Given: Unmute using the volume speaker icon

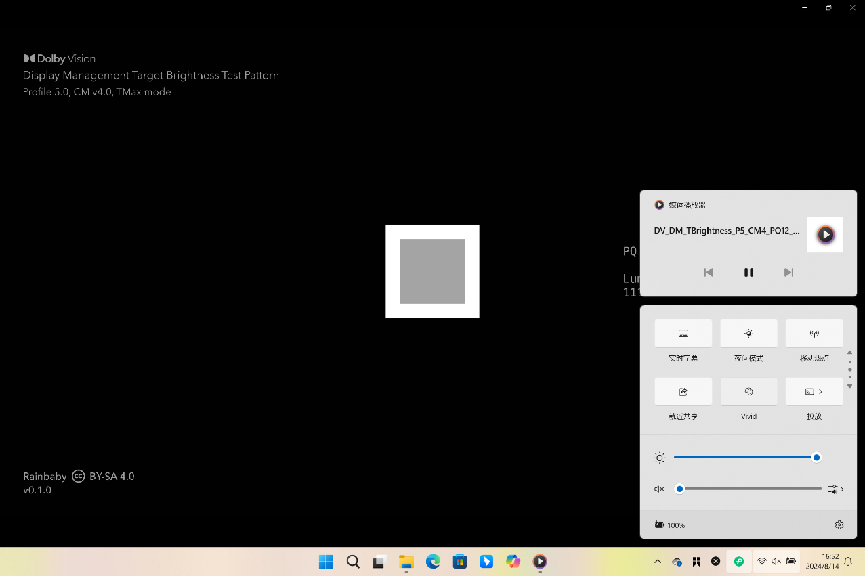Looking at the screenshot, I should [x=659, y=489].
